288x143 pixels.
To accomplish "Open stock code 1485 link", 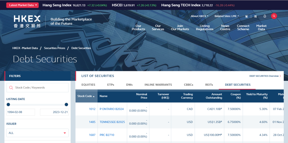I will coord(92,122).
